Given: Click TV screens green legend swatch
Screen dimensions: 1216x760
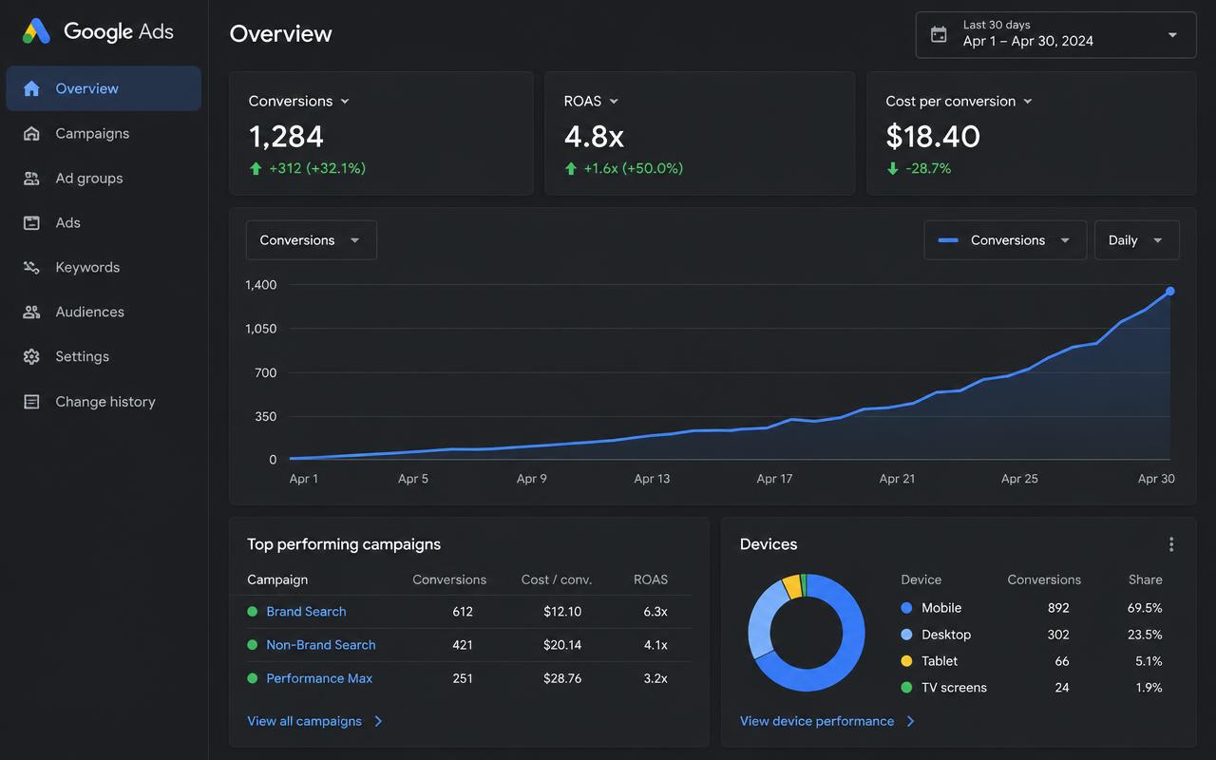Looking at the screenshot, I should pos(906,688).
